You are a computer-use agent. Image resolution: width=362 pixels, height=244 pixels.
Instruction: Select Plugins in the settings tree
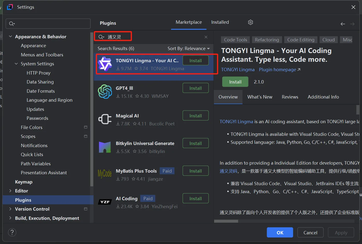48,200
